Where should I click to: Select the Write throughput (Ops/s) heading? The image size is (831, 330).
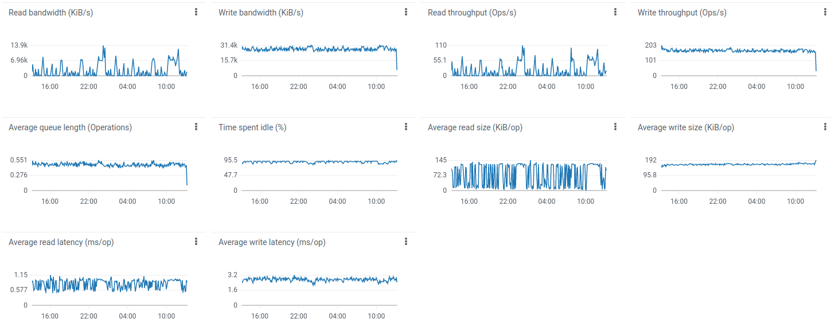(x=682, y=13)
